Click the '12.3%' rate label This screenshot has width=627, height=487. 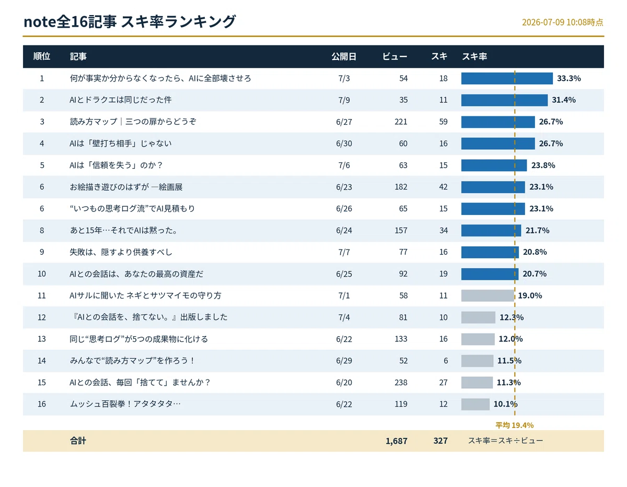coord(512,317)
